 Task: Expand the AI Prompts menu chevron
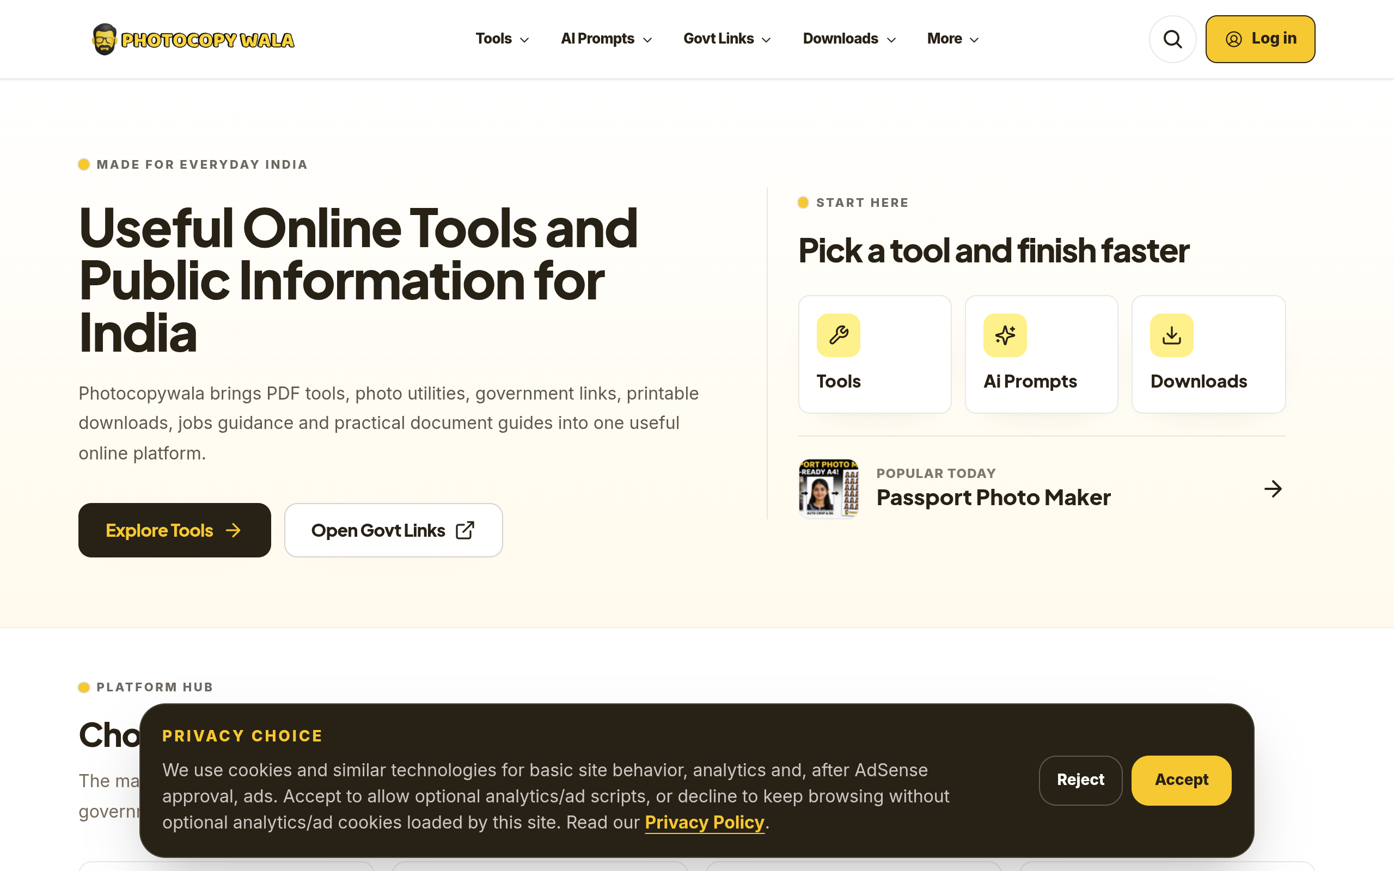647,40
